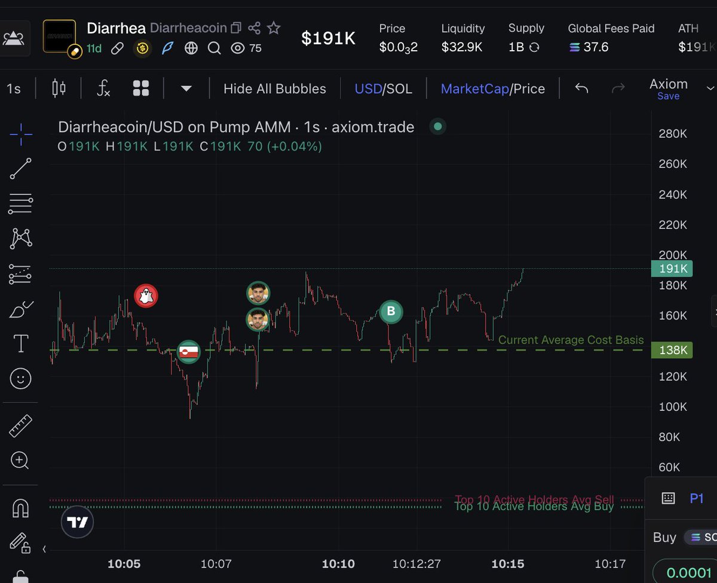The height and width of the screenshot is (583, 717).
Task: Select the ruler measure tool
Action: pos(21,425)
